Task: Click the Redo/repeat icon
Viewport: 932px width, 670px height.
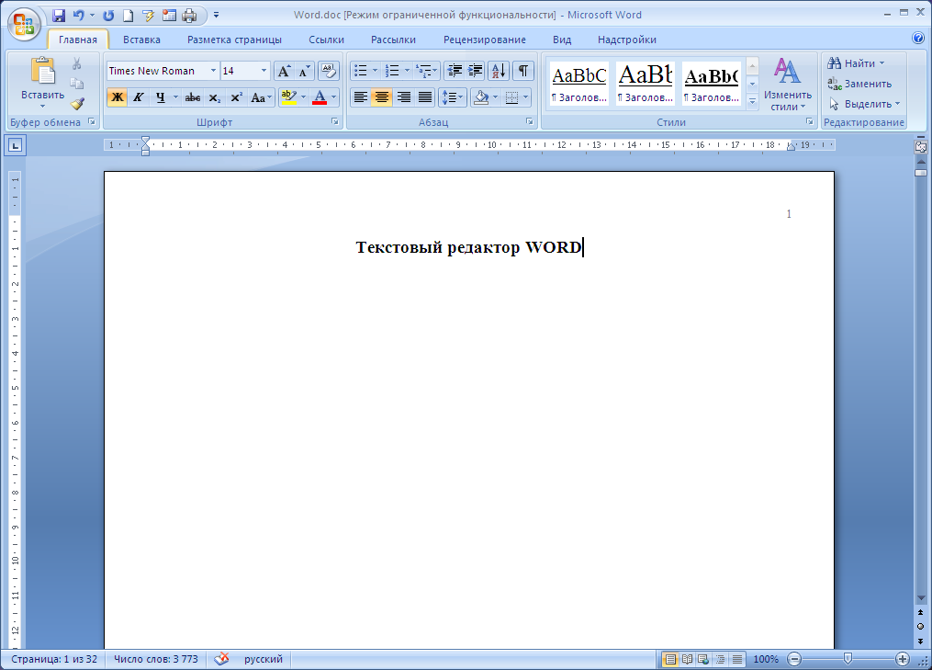Action: 108,15
